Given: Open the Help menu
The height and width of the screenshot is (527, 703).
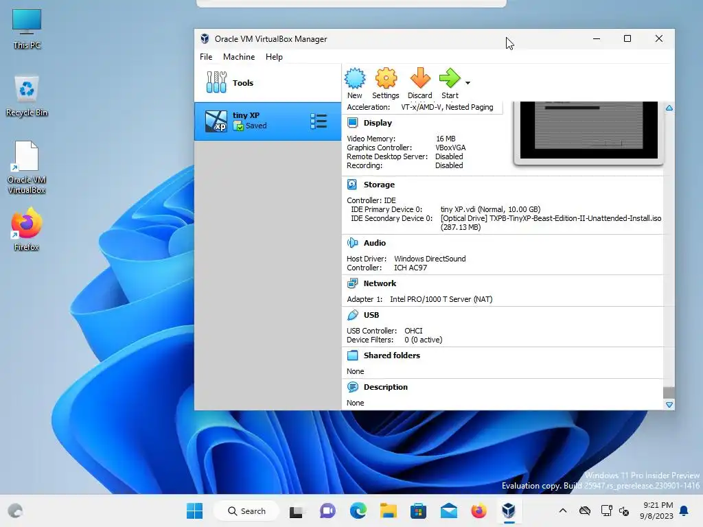Looking at the screenshot, I should [x=274, y=57].
